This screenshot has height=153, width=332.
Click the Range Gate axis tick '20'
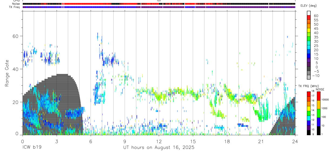point(15,102)
